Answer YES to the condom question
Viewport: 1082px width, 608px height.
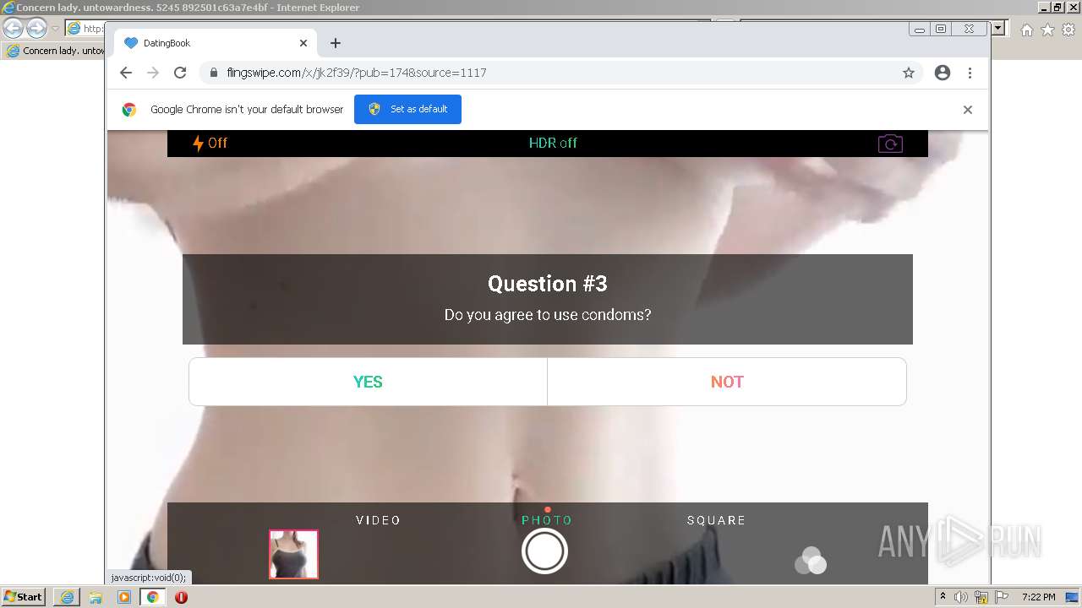(x=368, y=382)
